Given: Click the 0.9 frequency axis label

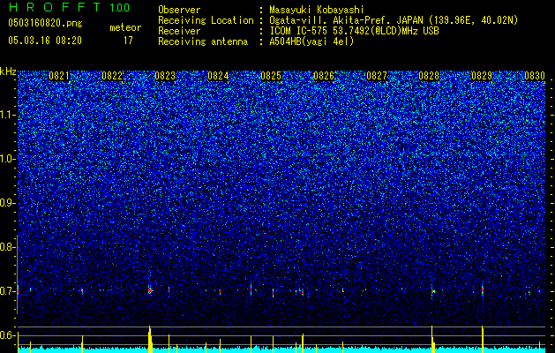Looking at the screenshot, I should [x=8, y=203].
